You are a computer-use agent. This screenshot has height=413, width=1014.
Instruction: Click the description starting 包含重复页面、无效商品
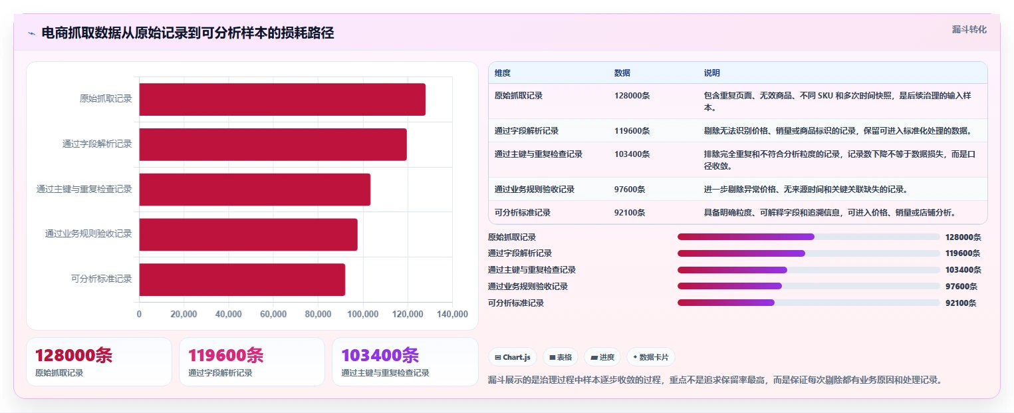(838, 101)
